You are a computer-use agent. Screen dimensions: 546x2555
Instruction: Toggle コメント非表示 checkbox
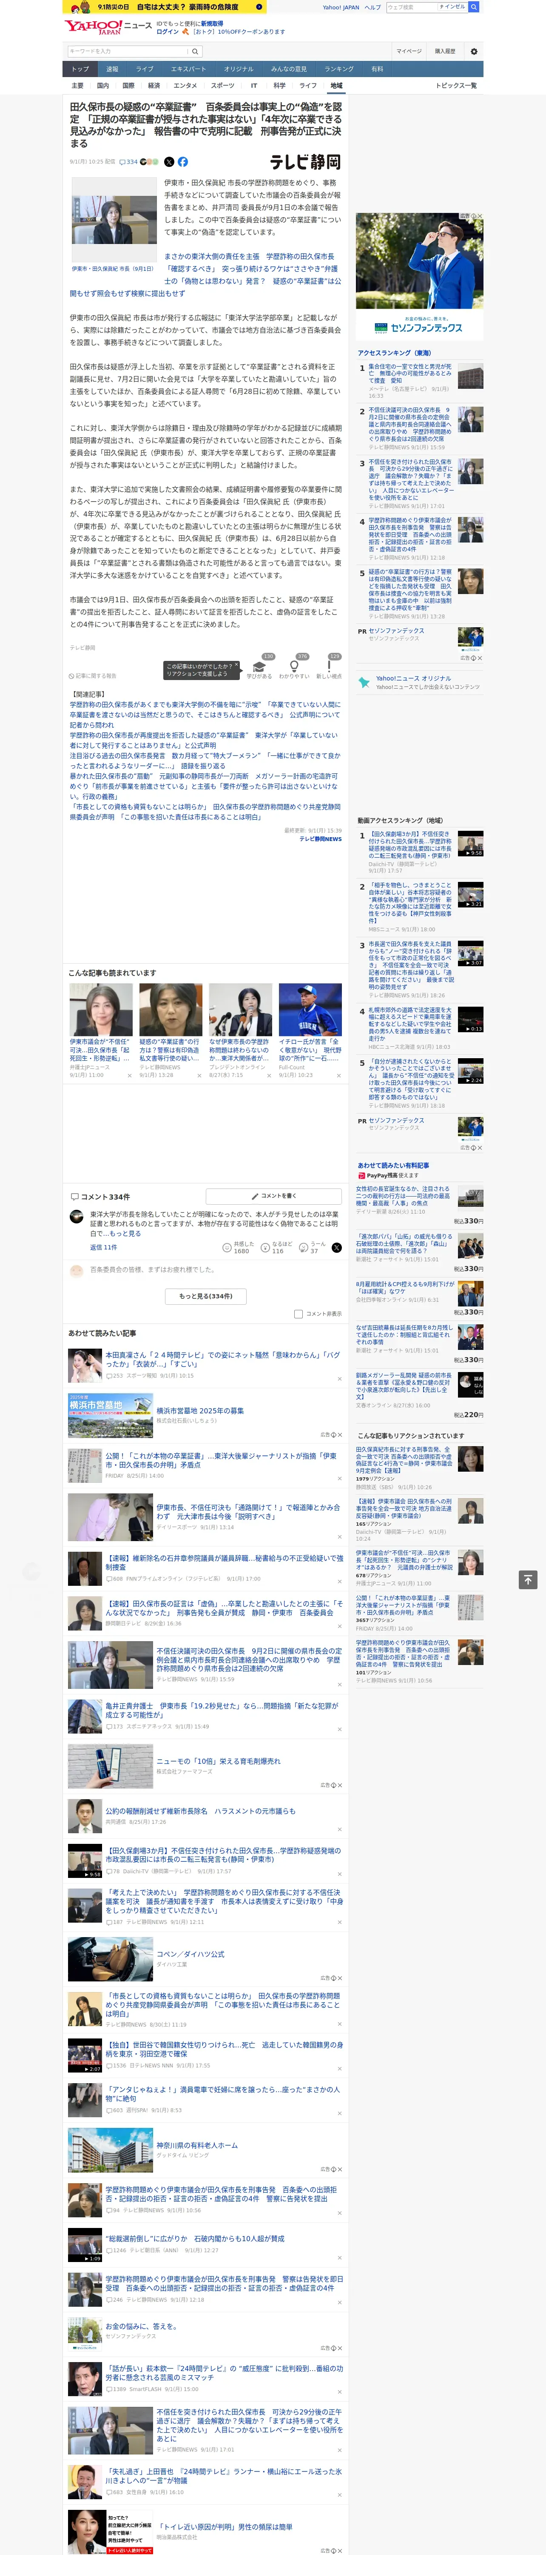tap(298, 1313)
